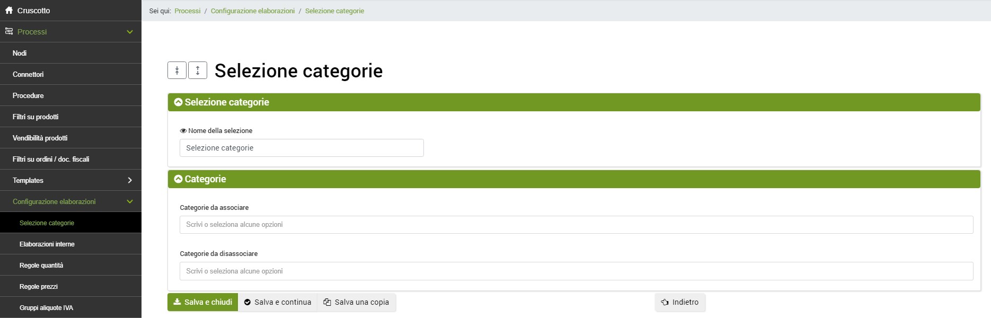Screen dimensions: 991x318
Task: Expand the Templates submenu arrow
Action: point(130,180)
